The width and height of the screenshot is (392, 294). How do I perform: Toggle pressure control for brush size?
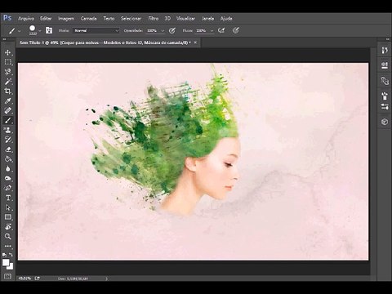point(236,30)
